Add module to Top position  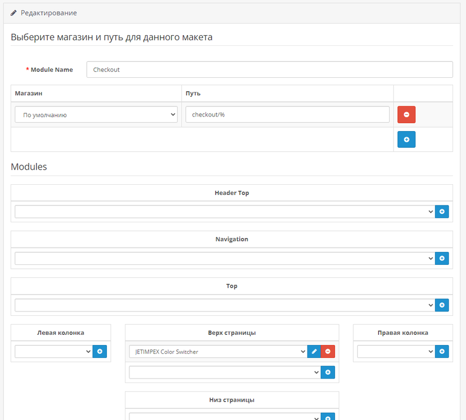[x=442, y=305]
